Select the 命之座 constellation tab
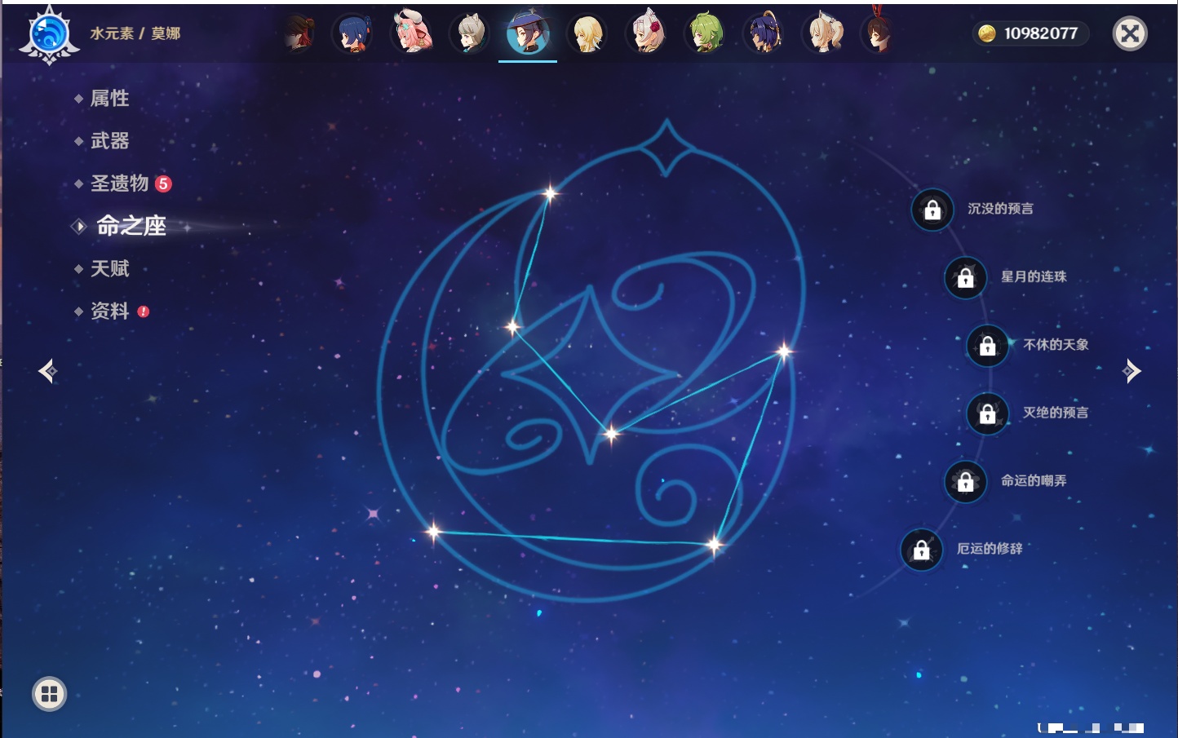This screenshot has width=1178, height=738. pos(131,226)
